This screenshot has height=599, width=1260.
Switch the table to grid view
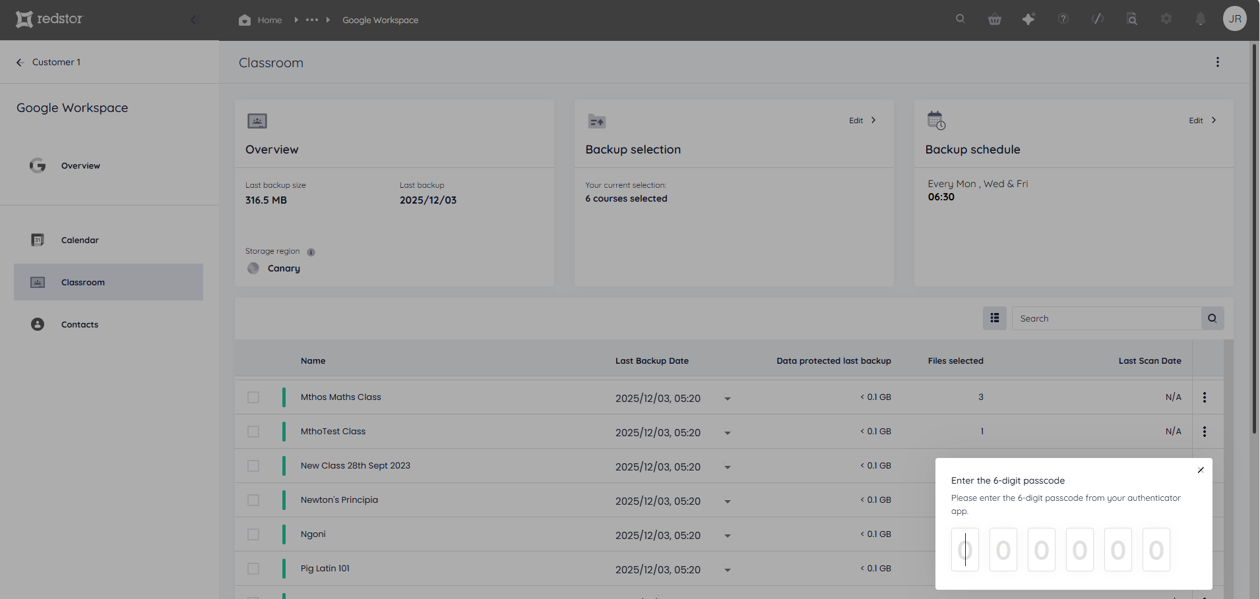point(995,318)
